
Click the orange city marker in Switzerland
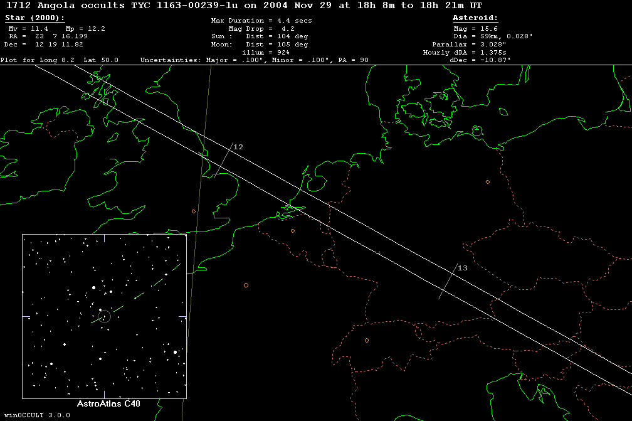click(367, 341)
